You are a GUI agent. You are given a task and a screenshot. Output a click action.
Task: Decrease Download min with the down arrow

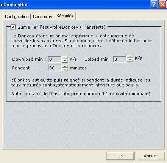(65, 61)
